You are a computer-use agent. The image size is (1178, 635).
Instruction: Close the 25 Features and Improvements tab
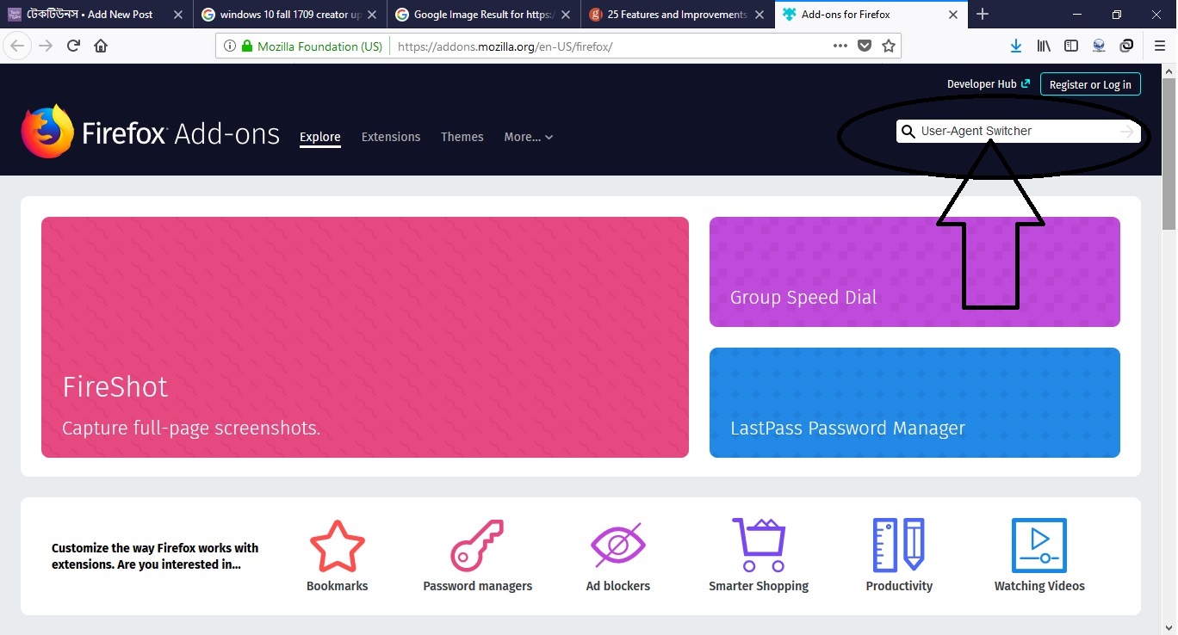pyautogui.click(x=759, y=15)
